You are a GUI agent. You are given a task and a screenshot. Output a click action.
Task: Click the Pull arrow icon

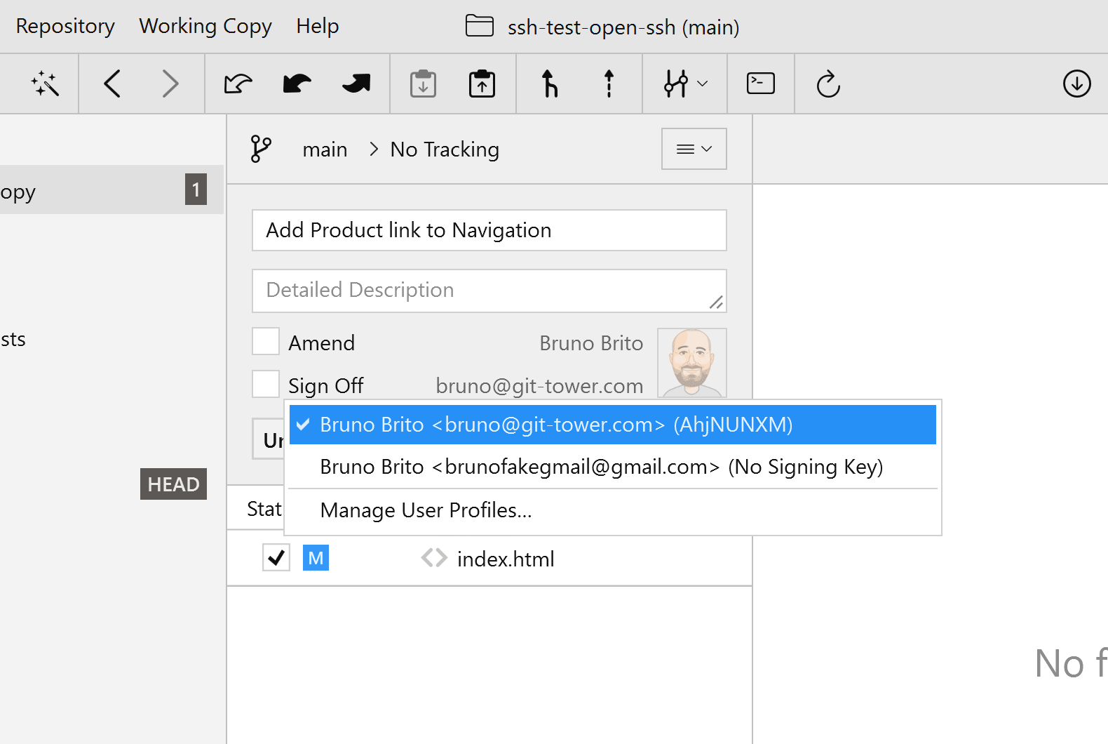(297, 84)
